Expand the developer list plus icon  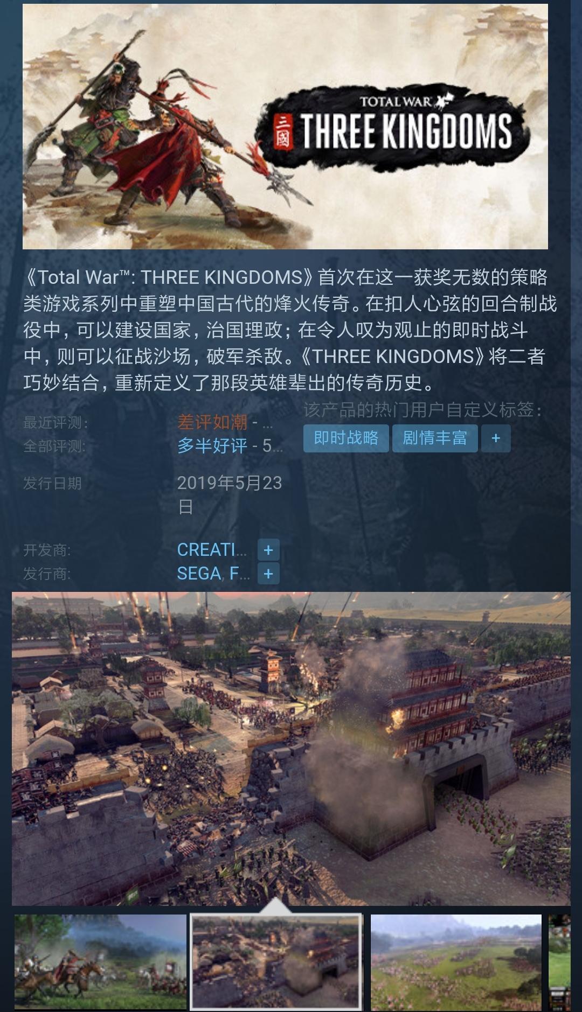pyautogui.click(x=268, y=550)
